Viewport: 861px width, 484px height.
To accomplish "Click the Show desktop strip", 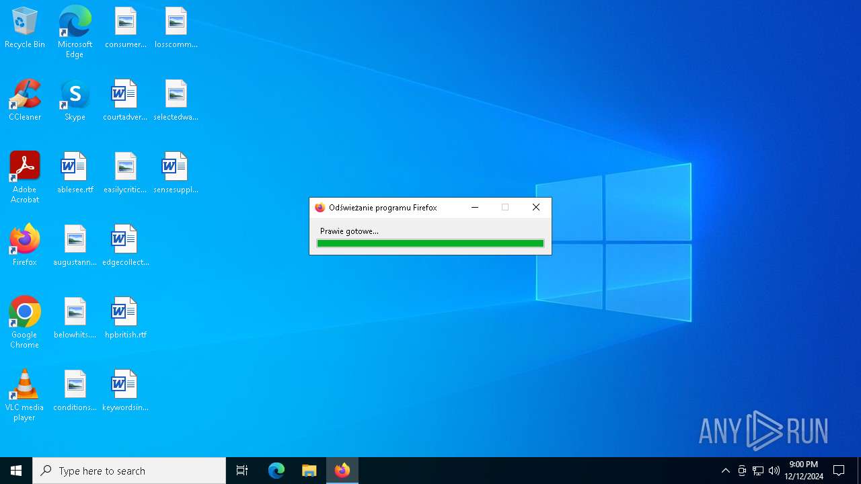I will (859, 471).
